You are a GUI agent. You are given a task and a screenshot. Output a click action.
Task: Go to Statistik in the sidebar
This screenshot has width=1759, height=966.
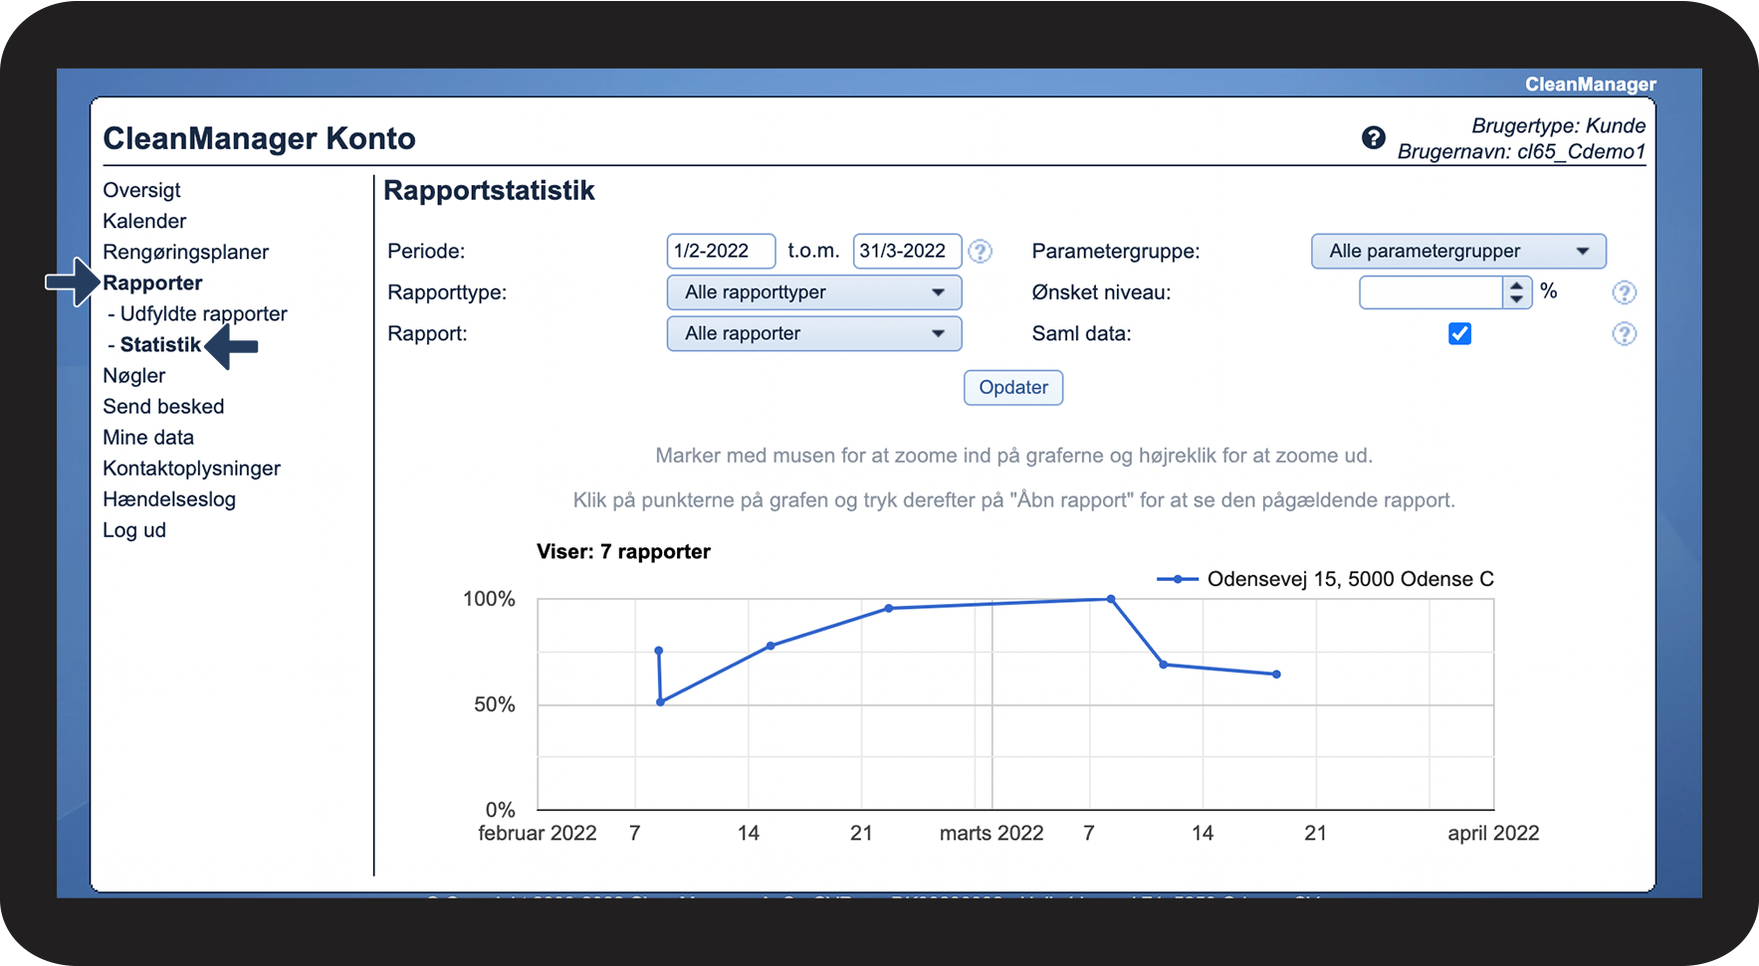click(x=160, y=345)
